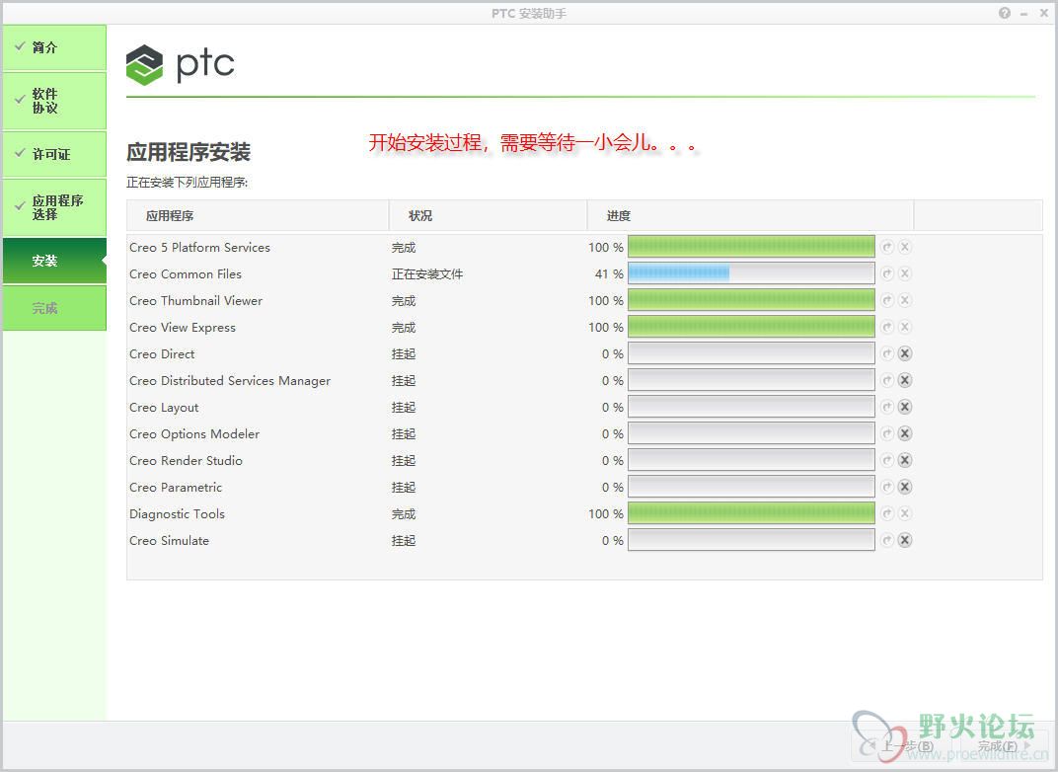The image size is (1058, 772).
Task: Select the Creo View Express row name
Action: point(183,328)
